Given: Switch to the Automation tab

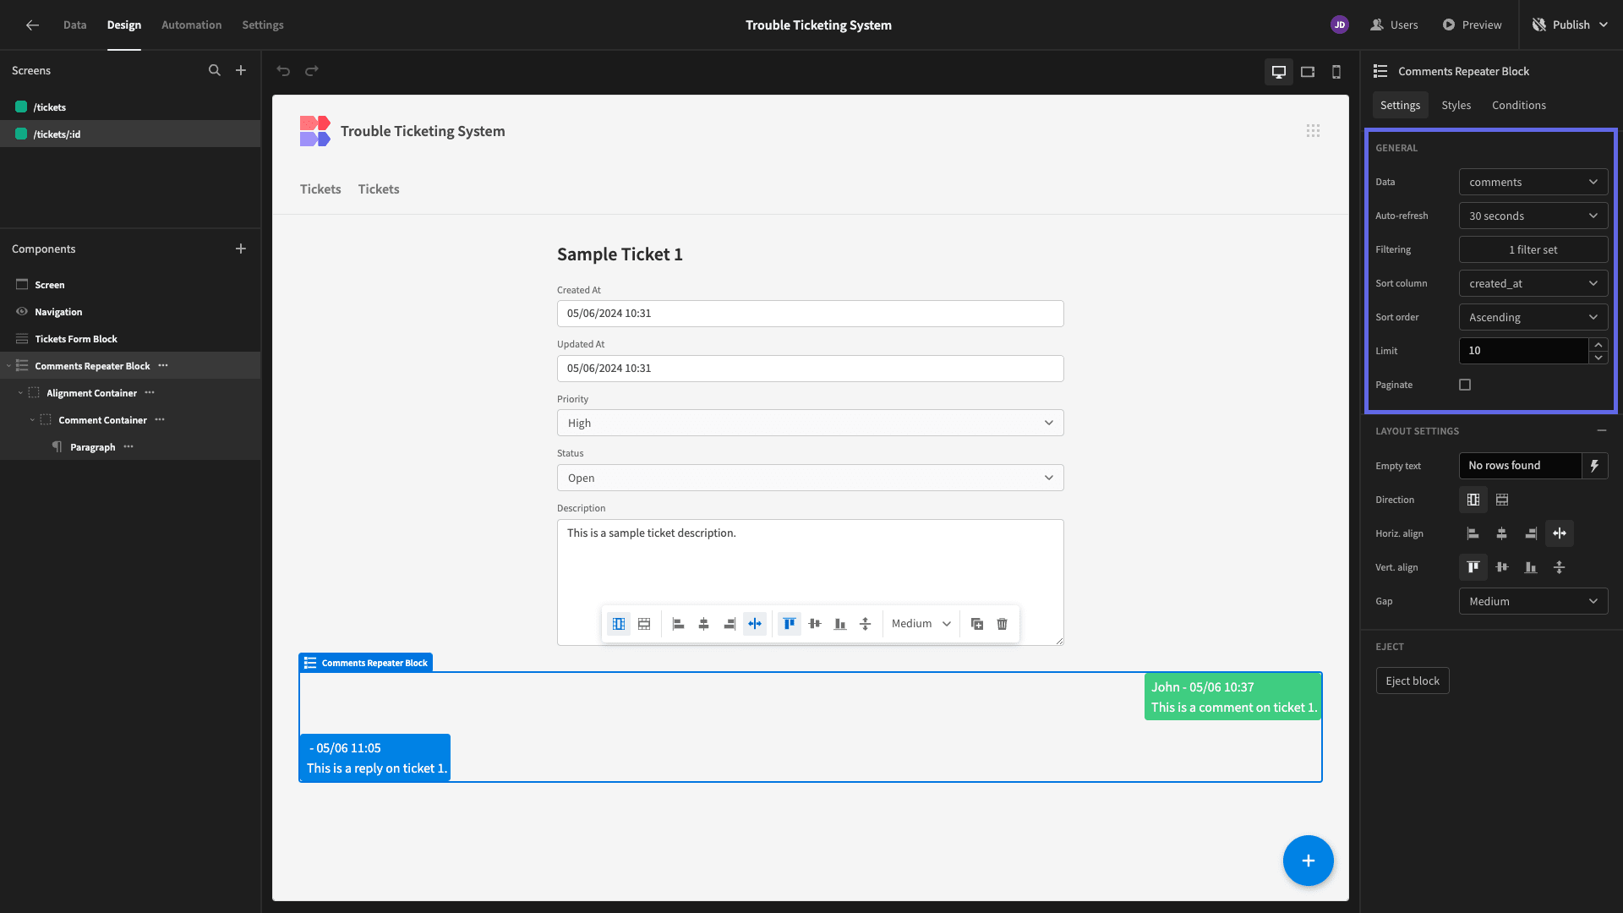Looking at the screenshot, I should [191, 25].
